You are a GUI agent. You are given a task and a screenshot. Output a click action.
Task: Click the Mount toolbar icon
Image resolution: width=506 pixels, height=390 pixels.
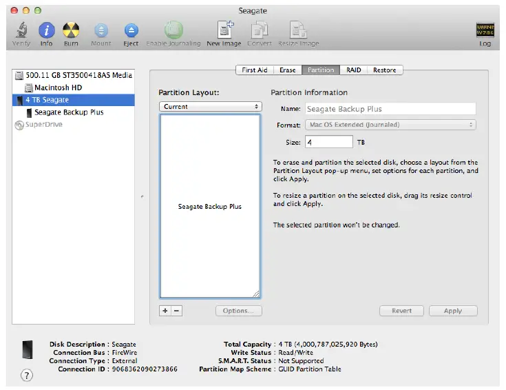101,31
